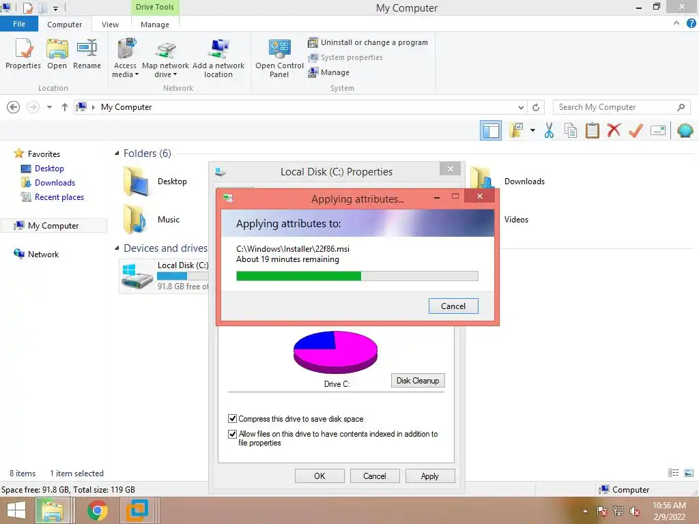
Task: Select the Local Disk (C:) drive
Action: coord(164,276)
